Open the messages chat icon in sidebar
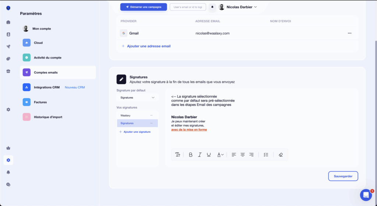Image resolution: width=377 pixels, height=206 pixels. point(8,59)
